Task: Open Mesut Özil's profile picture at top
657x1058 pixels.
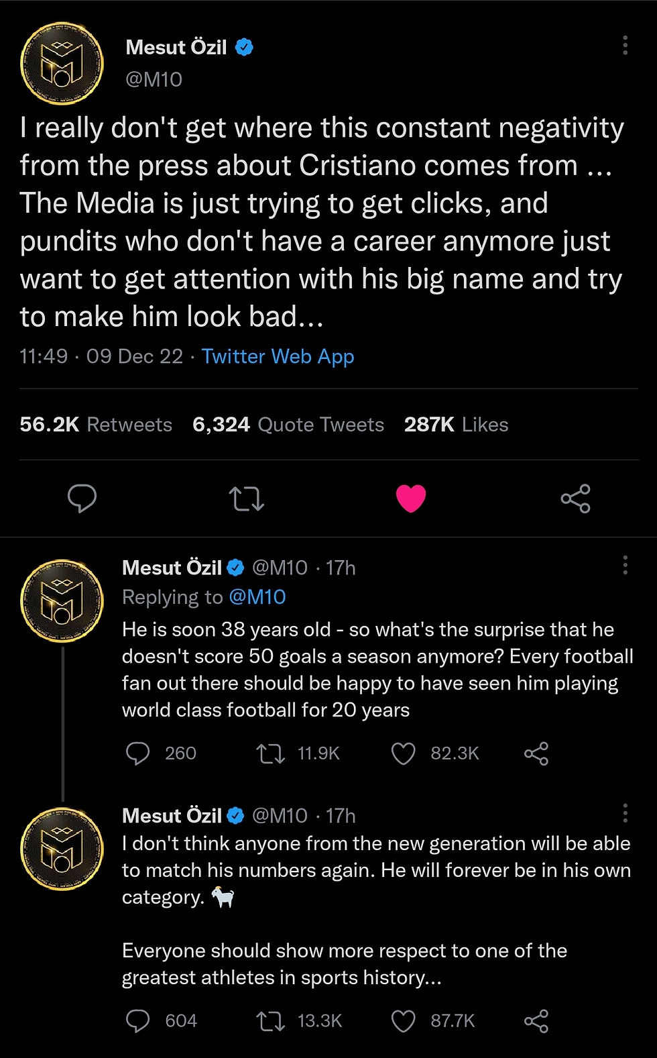Action: [x=62, y=64]
